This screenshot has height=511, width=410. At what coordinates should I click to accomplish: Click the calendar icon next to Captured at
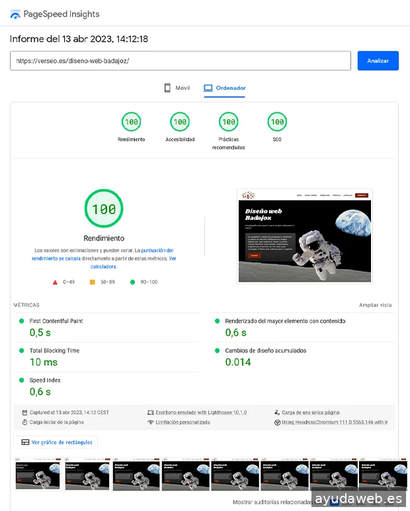point(24,412)
